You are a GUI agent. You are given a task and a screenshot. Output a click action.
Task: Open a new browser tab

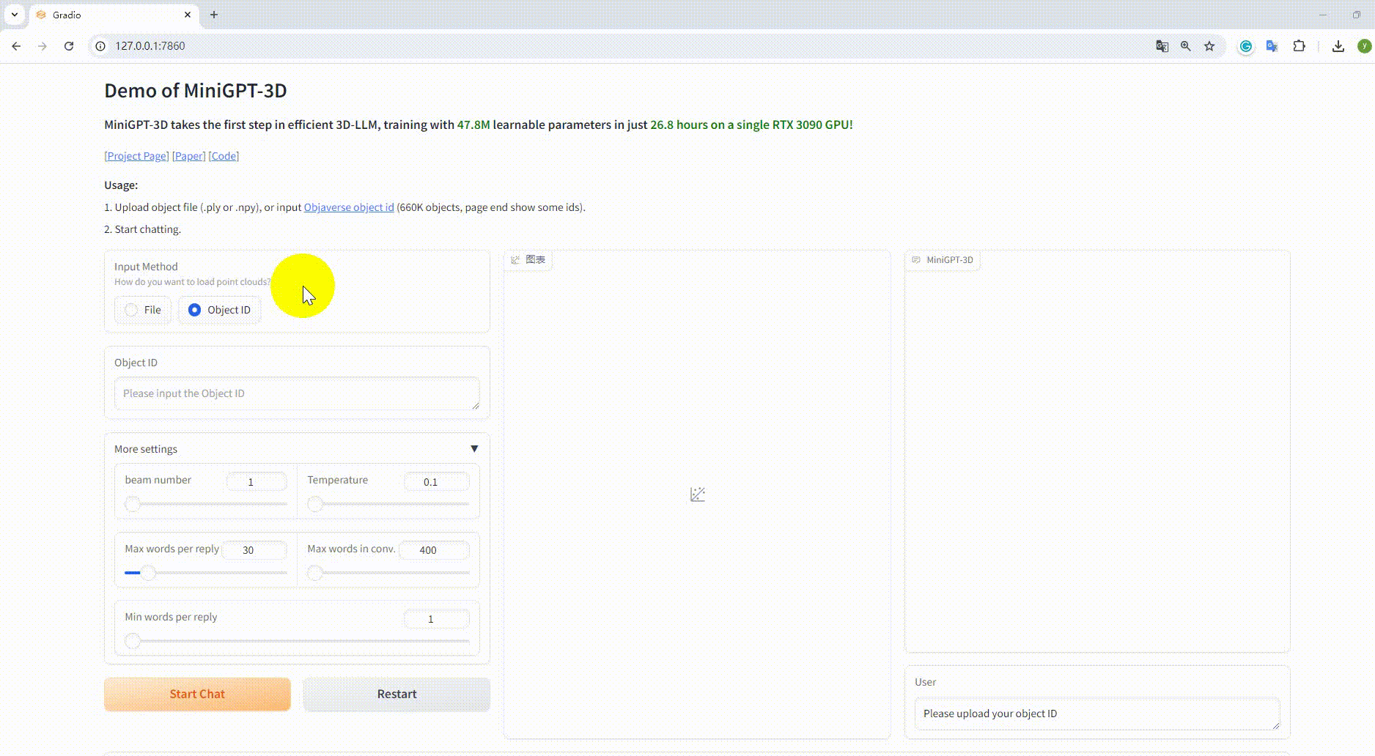click(214, 15)
